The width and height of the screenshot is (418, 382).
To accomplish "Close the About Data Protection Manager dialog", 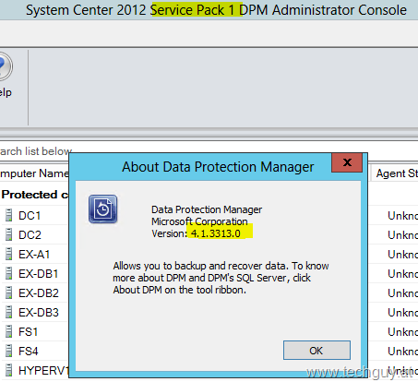I will (x=347, y=162).
